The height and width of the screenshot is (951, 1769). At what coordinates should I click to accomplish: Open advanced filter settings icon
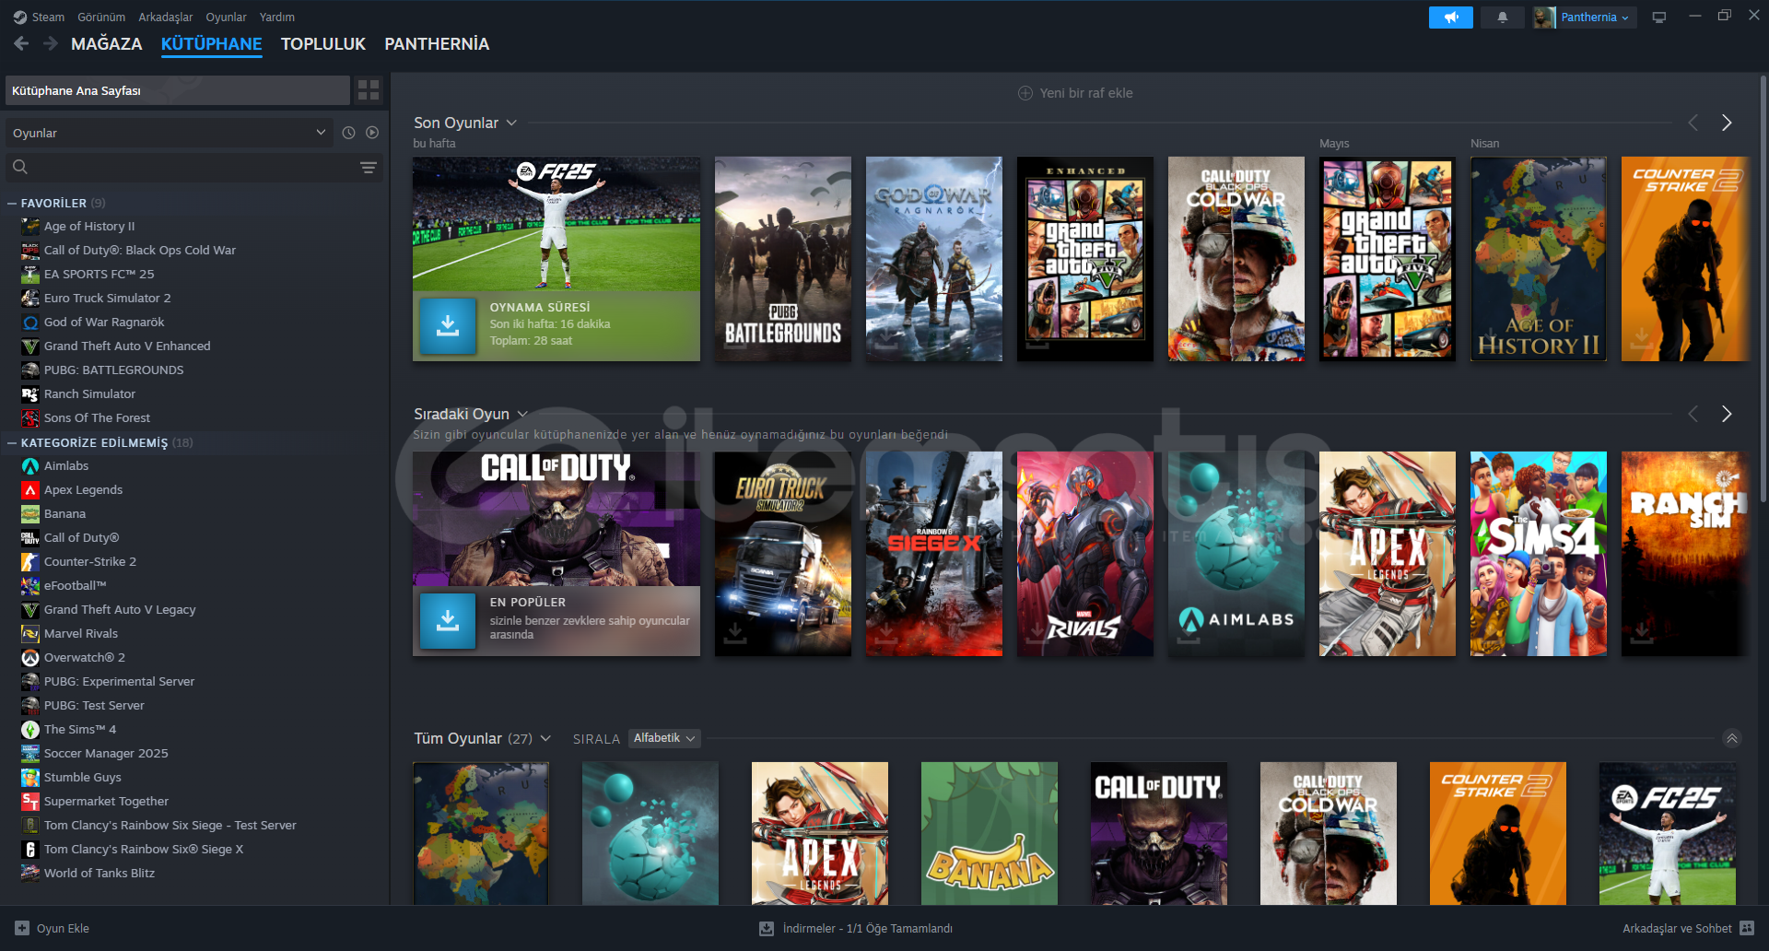(x=369, y=167)
